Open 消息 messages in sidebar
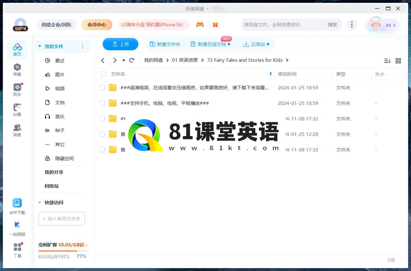411x271 pixels. click(x=17, y=130)
